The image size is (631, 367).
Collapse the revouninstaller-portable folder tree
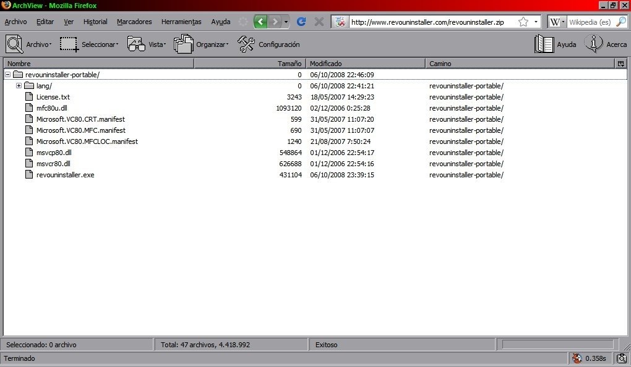[x=7, y=75]
